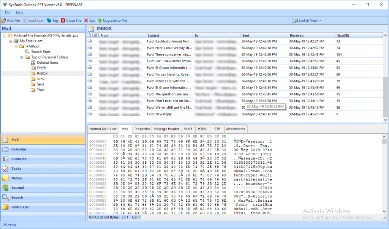The height and width of the screenshot is (229, 389).
Task: Switch to Message Header tab
Action: [166, 129]
